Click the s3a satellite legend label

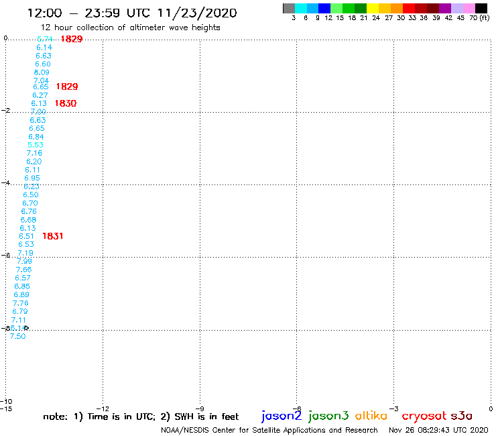coord(462,416)
